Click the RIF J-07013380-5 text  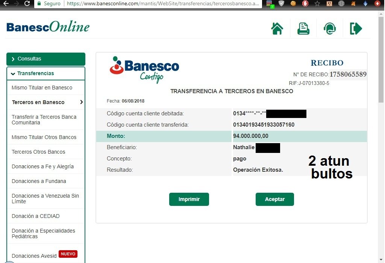tap(309, 83)
